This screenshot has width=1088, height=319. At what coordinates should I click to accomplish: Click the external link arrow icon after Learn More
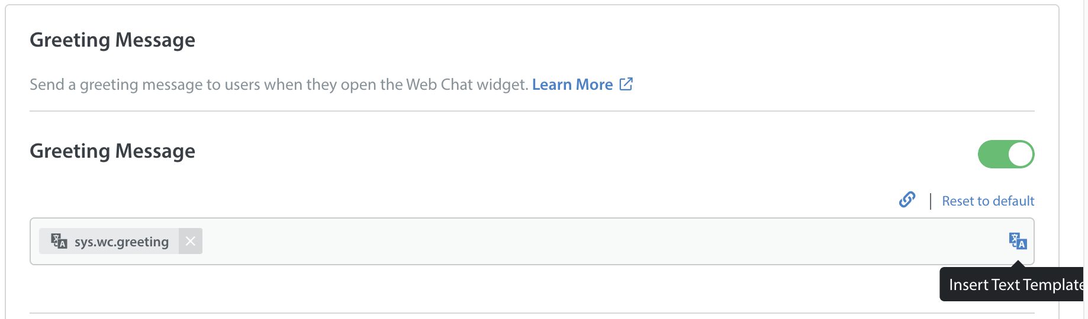point(626,84)
